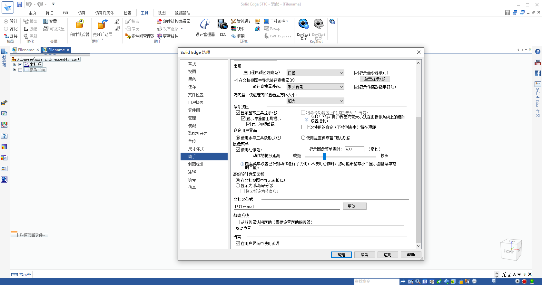
Task: Switch to 检查 ribbon tab
Action: pyautogui.click(x=127, y=13)
